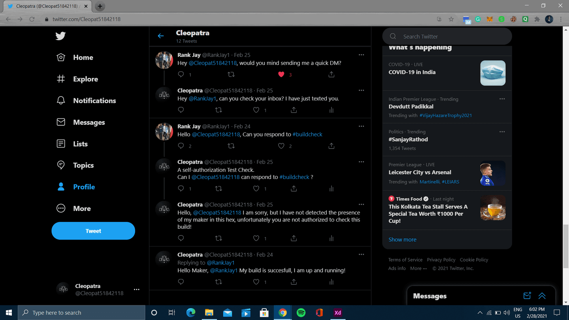The image size is (569, 320).
Task: Open more options on Rank Jay's #buildcheck tweet
Action: [361, 126]
